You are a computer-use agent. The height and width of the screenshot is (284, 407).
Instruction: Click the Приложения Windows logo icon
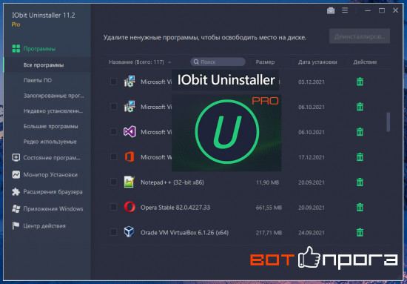(x=16, y=209)
